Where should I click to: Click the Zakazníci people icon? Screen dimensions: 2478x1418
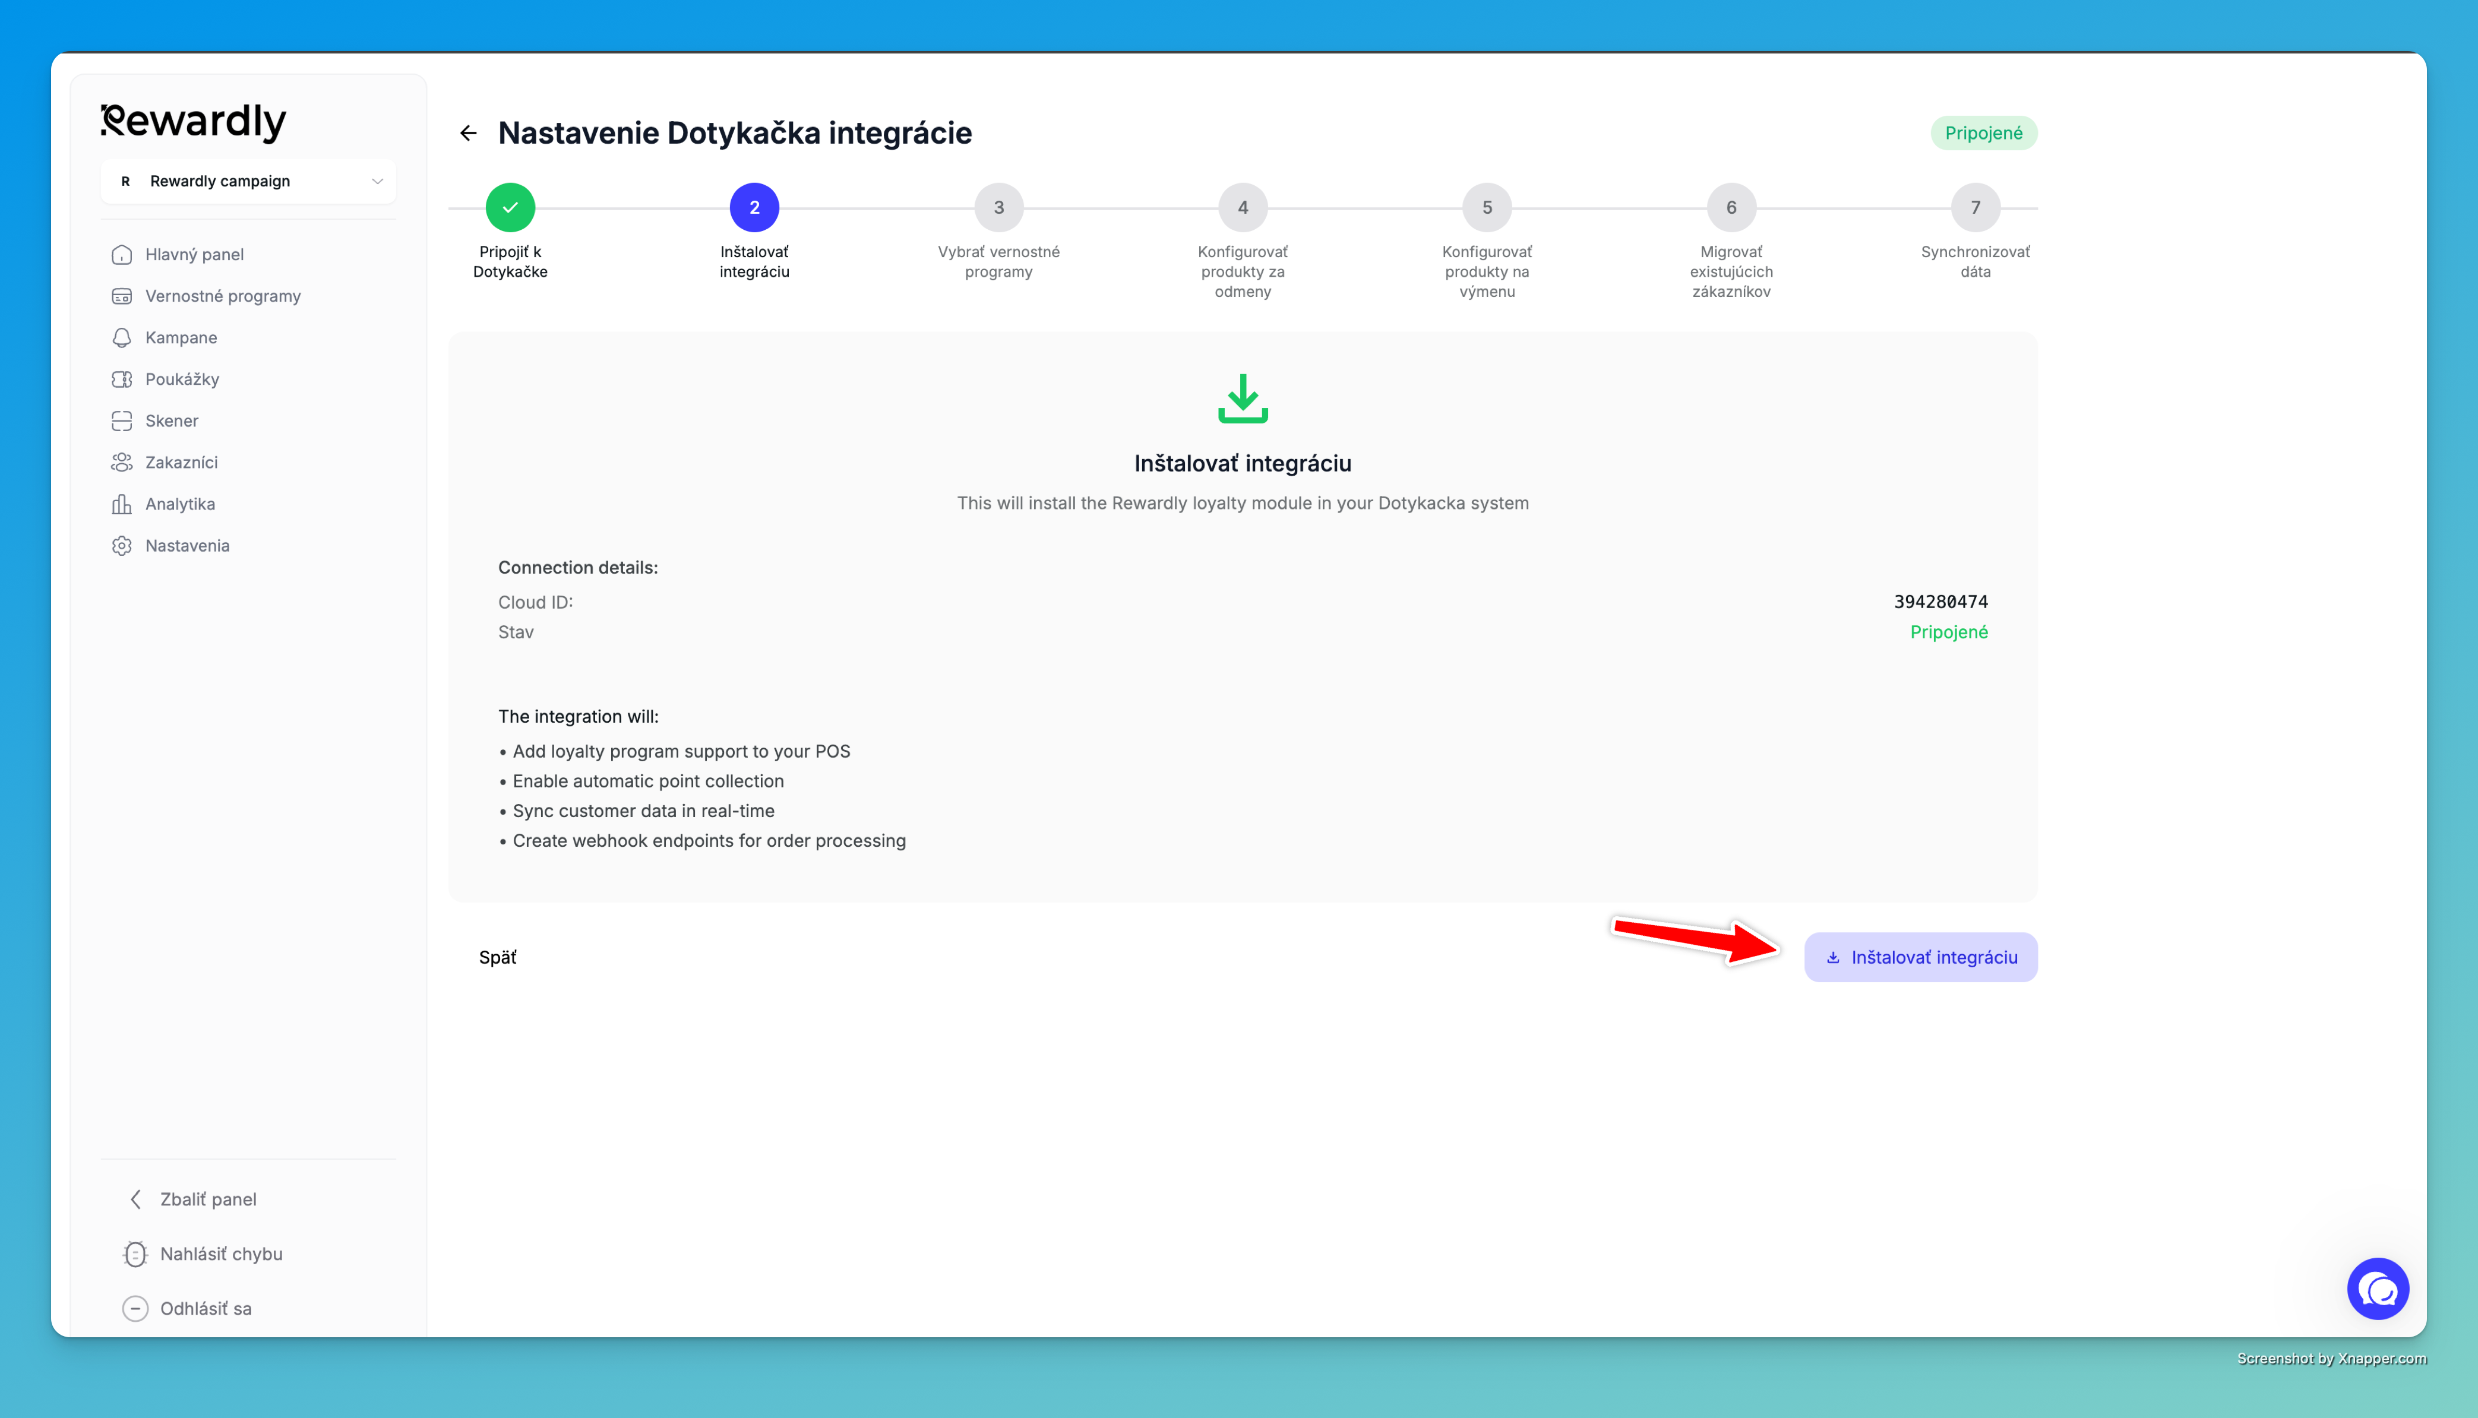coord(122,463)
